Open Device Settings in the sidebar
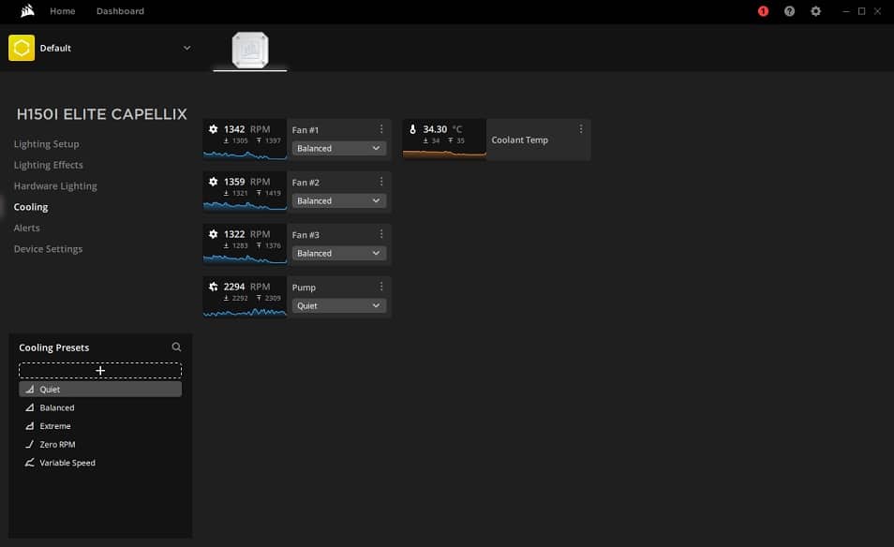 coord(49,249)
